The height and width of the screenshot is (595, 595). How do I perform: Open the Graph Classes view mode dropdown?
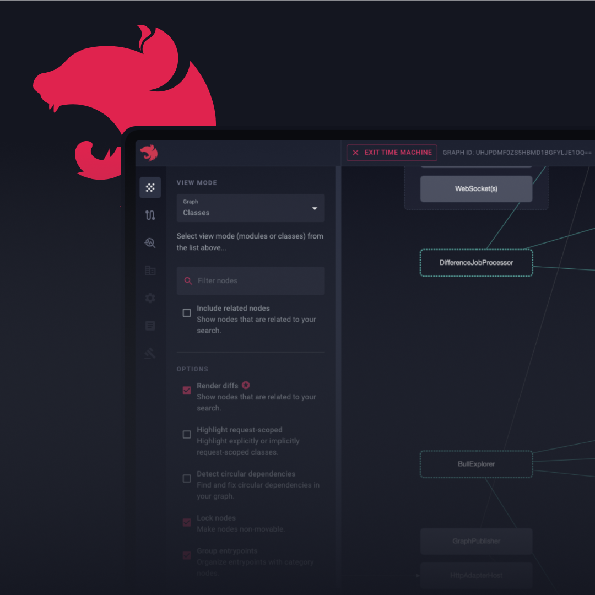click(251, 208)
